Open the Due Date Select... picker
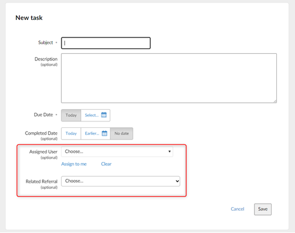This screenshot has width=295, height=233. [x=95, y=115]
